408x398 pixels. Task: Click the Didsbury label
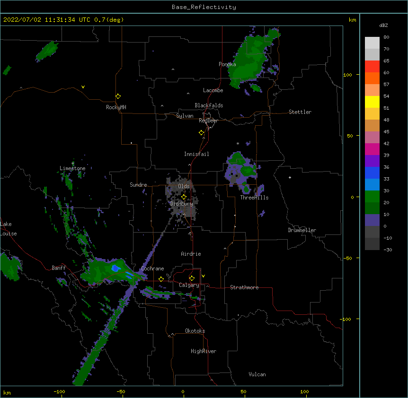pos(181,204)
